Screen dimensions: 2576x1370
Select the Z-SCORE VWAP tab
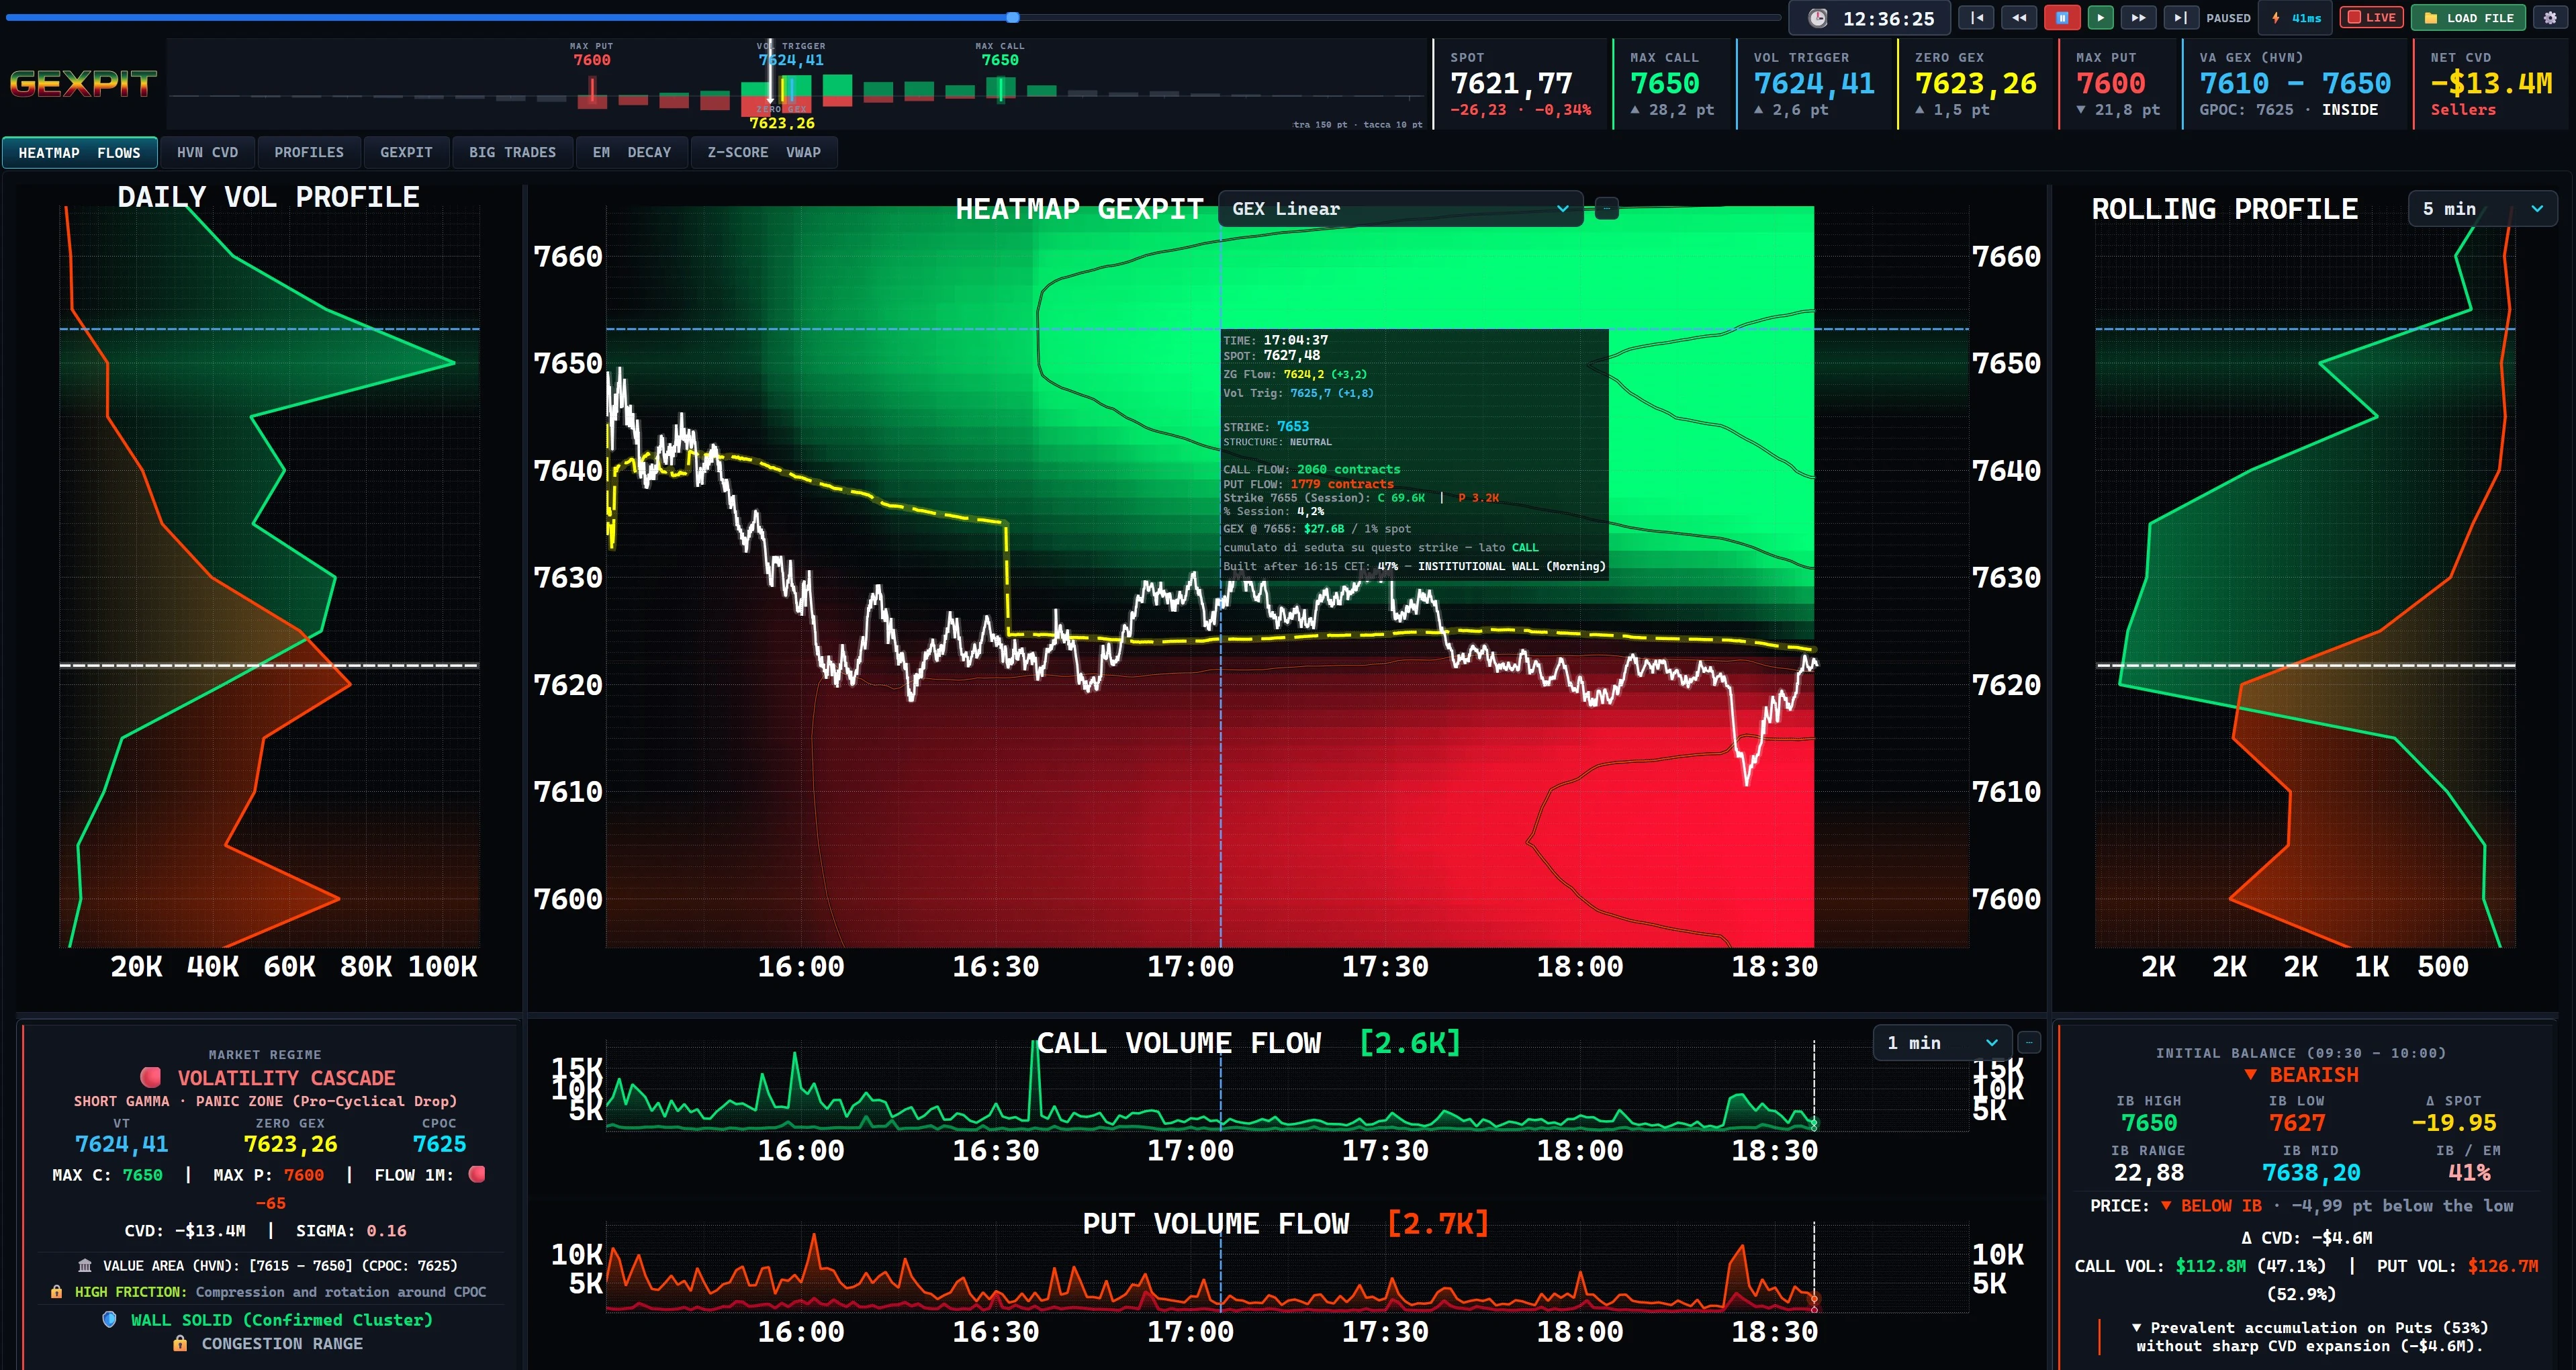click(x=764, y=153)
